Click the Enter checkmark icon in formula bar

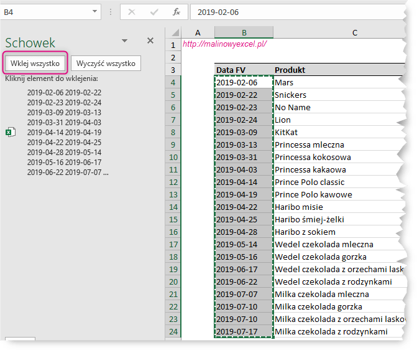pyautogui.click(x=154, y=11)
